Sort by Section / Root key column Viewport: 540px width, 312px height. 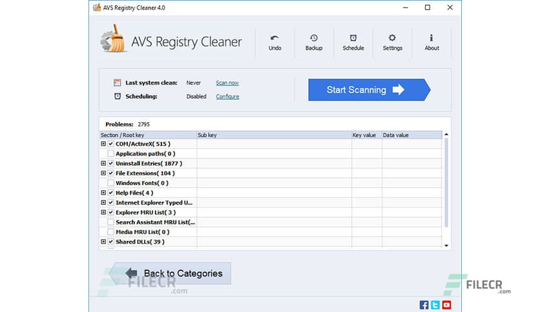click(148, 135)
